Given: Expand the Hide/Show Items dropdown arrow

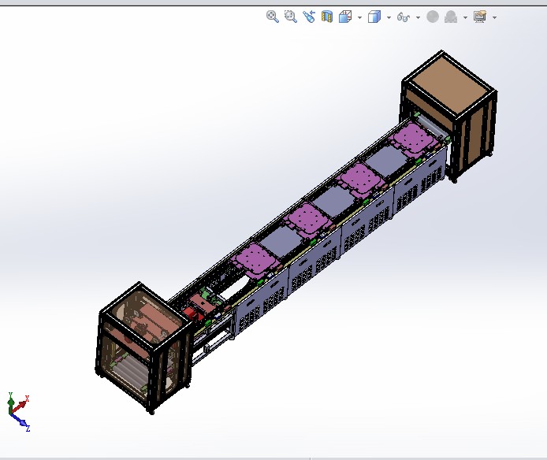Looking at the screenshot, I should tap(418, 17).
